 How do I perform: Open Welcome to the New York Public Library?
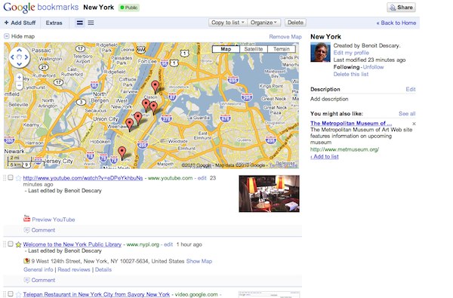tap(72, 244)
